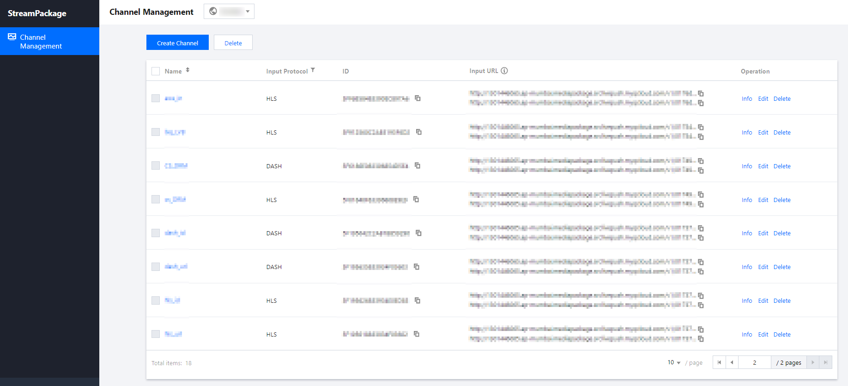Copy the ID of the last channel row
This screenshot has height=386, width=848.
(x=417, y=334)
